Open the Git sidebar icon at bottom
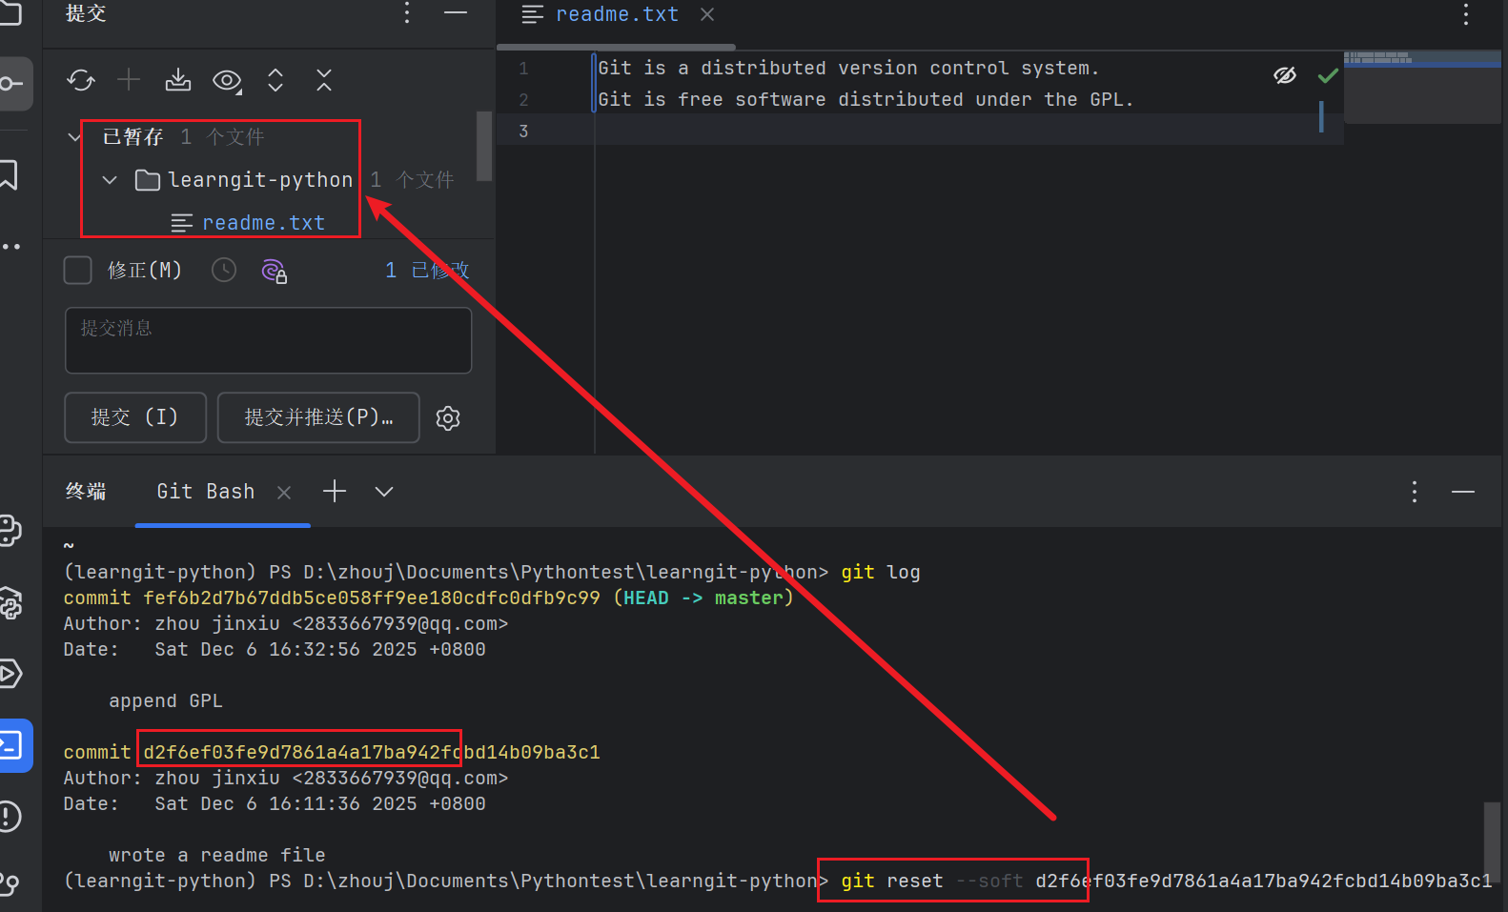Screen dimensions: 1508x912 coord(10,882)
